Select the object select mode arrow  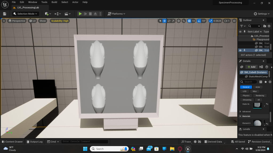click(x=160, y=21)
